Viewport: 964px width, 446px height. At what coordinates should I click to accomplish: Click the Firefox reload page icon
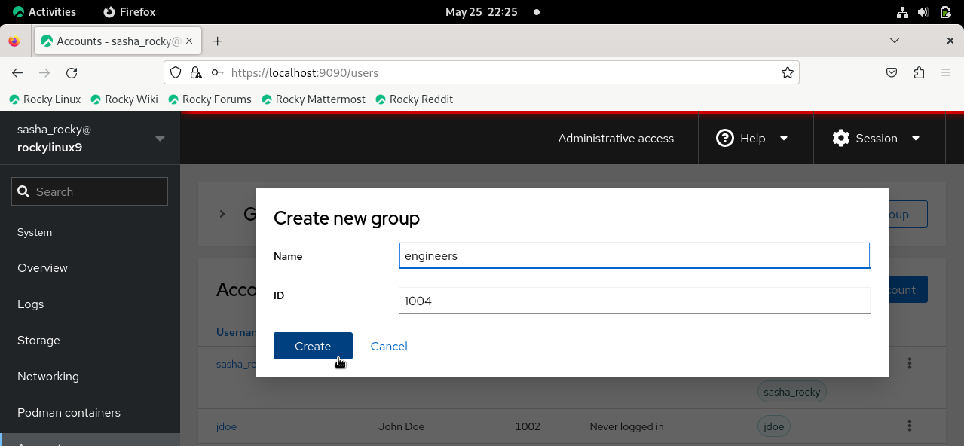click(72, 73)
